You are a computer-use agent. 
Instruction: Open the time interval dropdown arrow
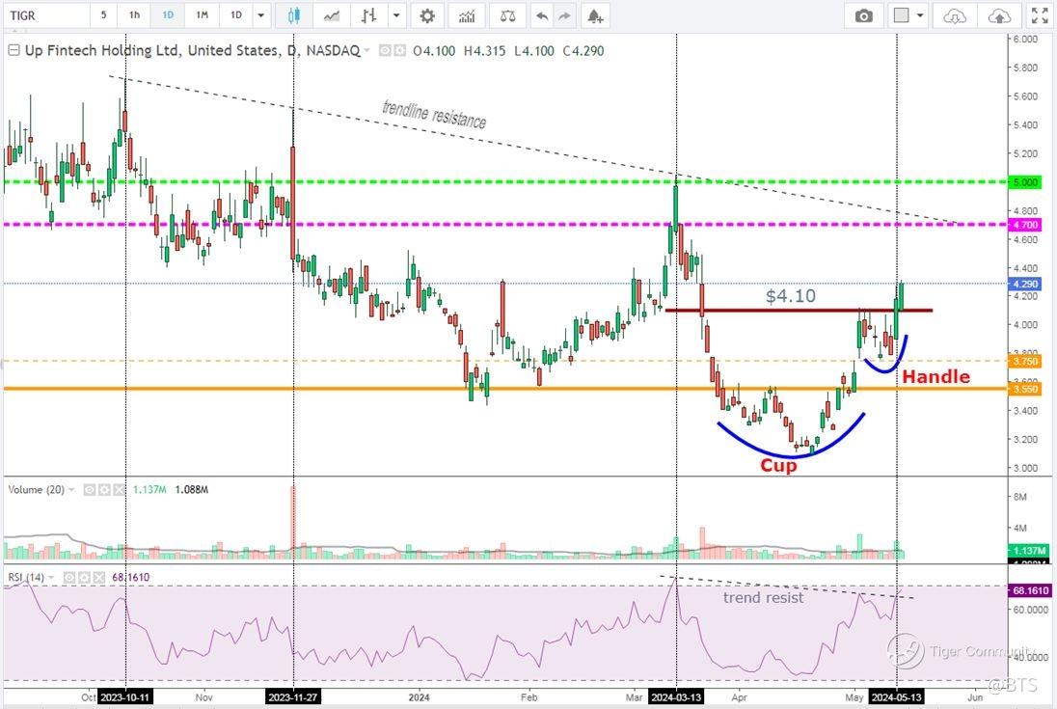pos(261,15)
